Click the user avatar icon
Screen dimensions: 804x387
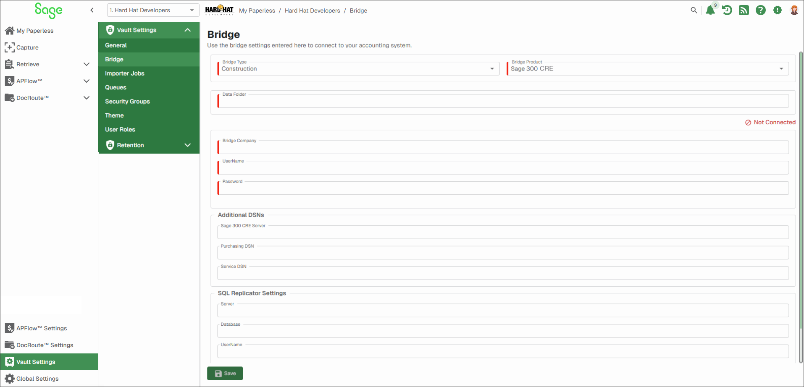[x=794, y=10]
